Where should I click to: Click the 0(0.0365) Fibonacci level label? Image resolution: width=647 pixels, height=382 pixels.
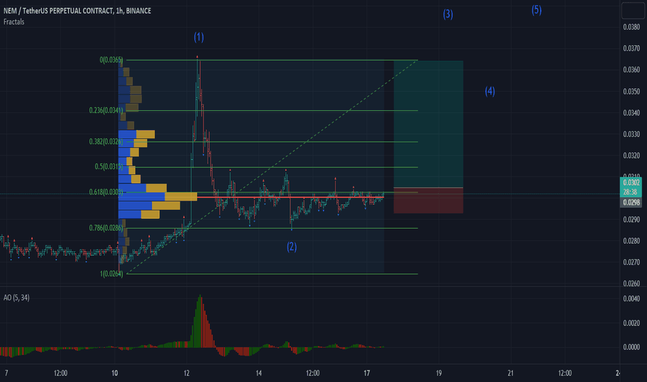coord(111,60)
